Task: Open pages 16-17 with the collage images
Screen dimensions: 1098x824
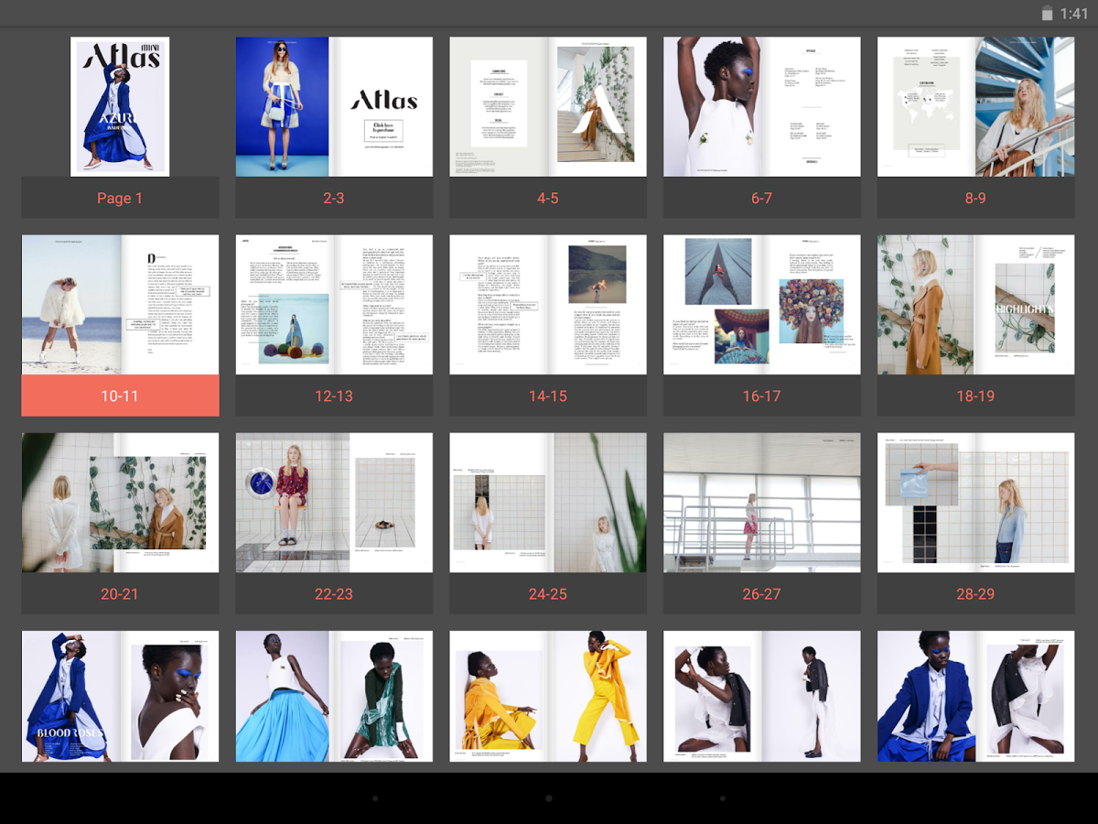Action: pos(761,304)
